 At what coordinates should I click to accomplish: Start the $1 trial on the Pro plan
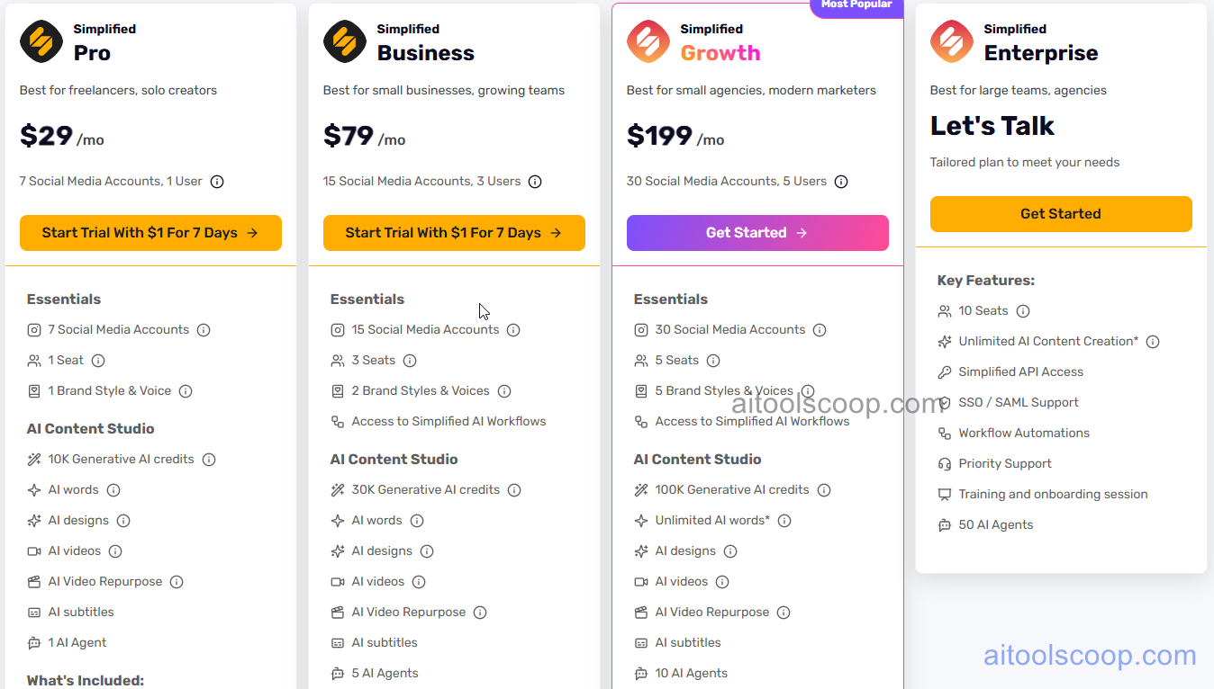pyautogui.click(x=150, y=232)
